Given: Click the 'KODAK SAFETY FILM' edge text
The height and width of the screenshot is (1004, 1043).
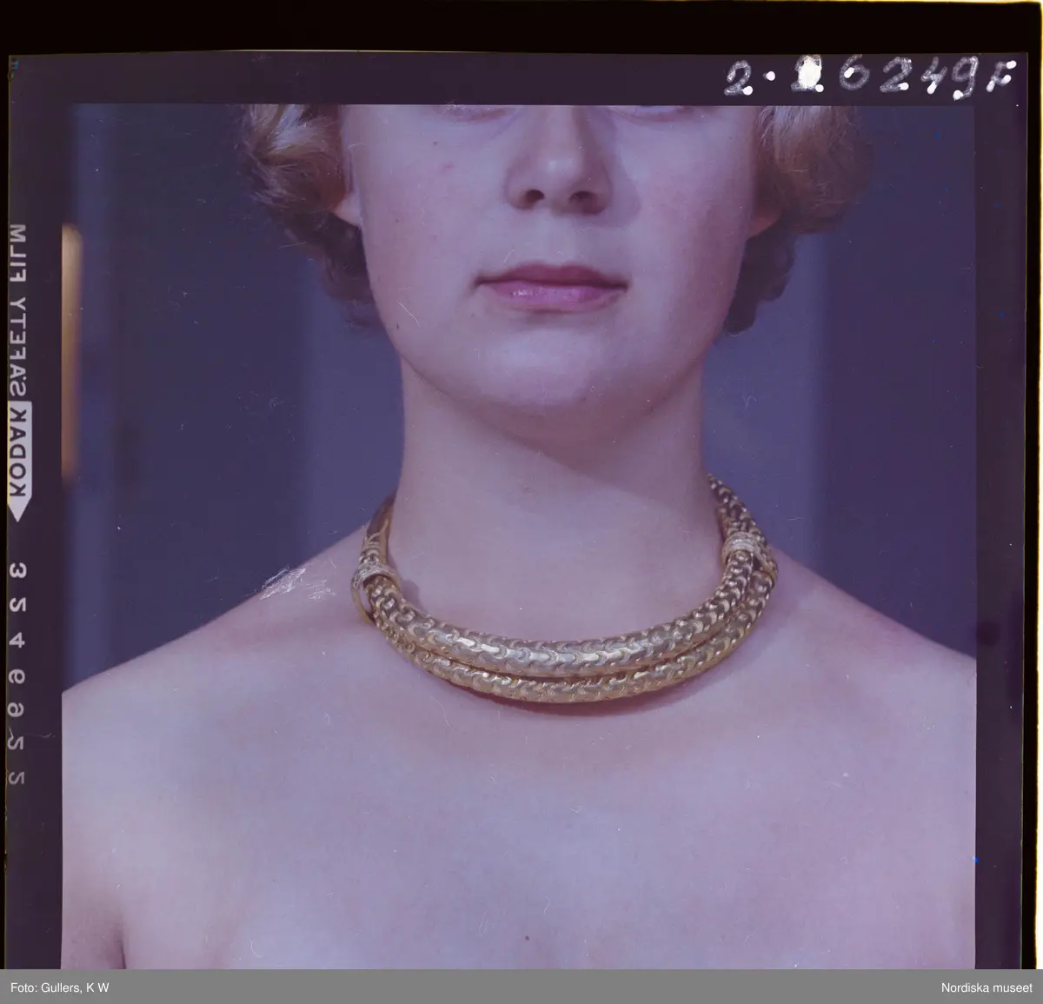Looking at the screenshot, I should click(x=20, y=365).
